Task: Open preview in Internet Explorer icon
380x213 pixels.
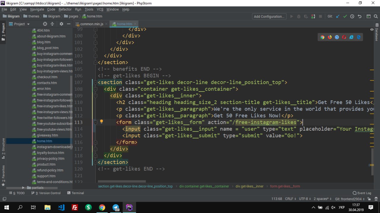Action: (x=351, y=37)
